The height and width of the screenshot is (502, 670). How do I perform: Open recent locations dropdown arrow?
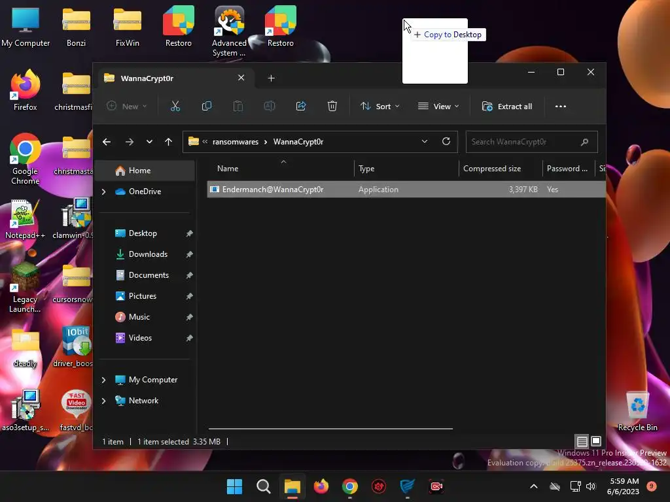pos(149,142)
